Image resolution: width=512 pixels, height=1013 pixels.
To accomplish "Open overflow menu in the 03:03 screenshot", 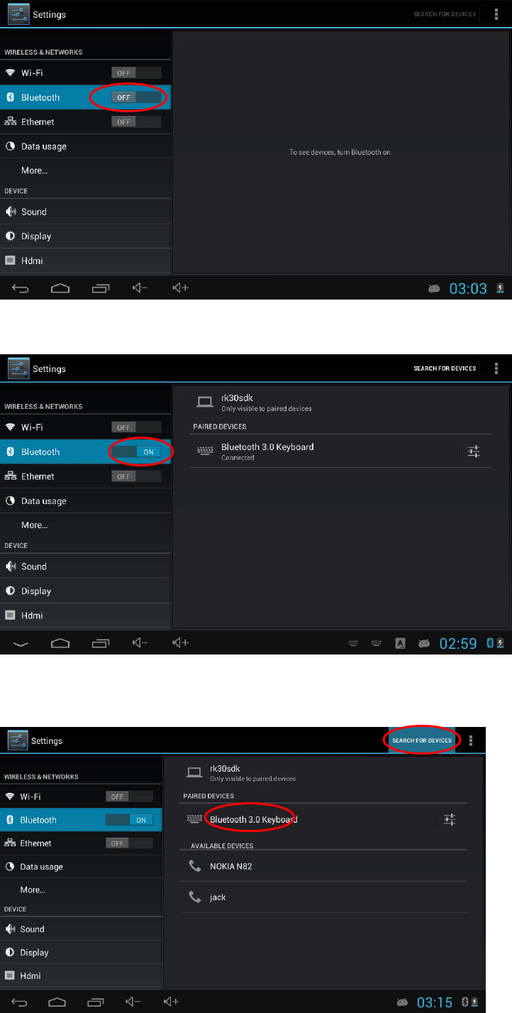I will [496, 13].
